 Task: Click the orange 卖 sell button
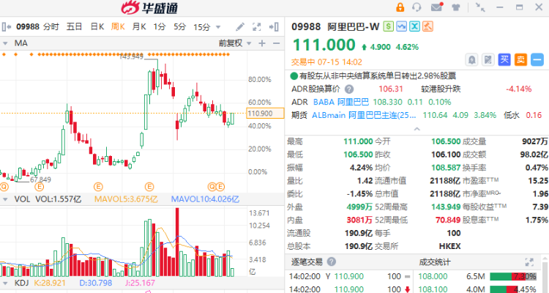click(520, 60)
